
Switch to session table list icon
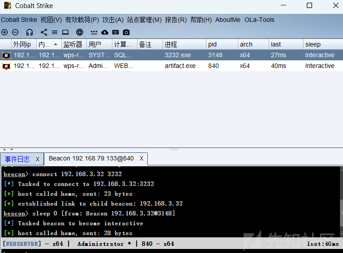[x=55, y=32]
